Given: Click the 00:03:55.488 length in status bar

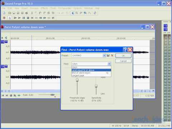Looking at the screenshot, I should pyautogui.click(x=148, y=126).
